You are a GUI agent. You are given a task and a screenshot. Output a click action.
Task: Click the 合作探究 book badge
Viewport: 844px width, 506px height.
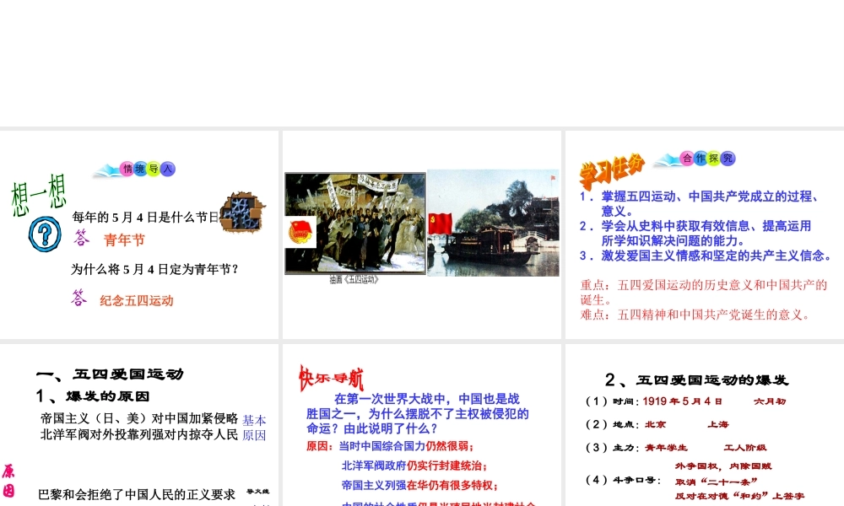[695, 159]
